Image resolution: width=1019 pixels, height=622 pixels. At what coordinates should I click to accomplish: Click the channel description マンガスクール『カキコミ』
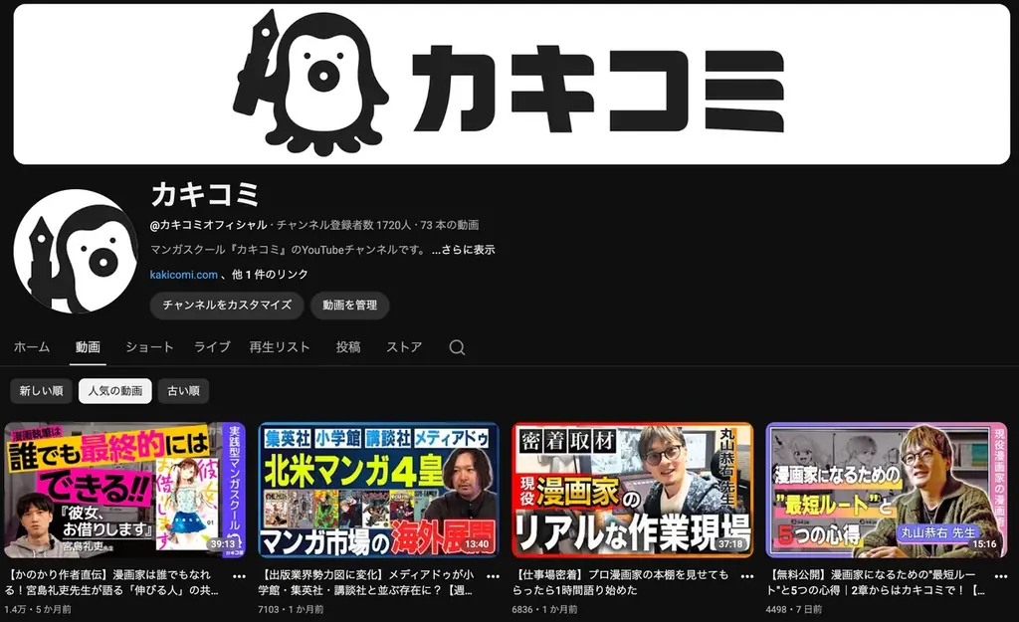click(x=290, y=250)
